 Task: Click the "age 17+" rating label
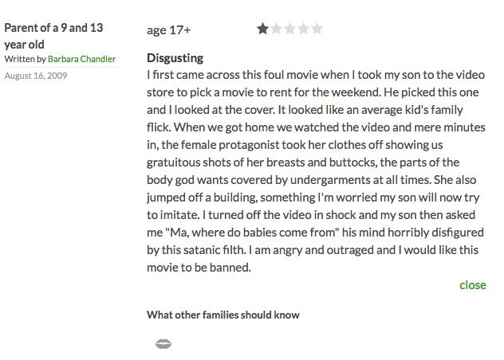click(x=169, y=30)
